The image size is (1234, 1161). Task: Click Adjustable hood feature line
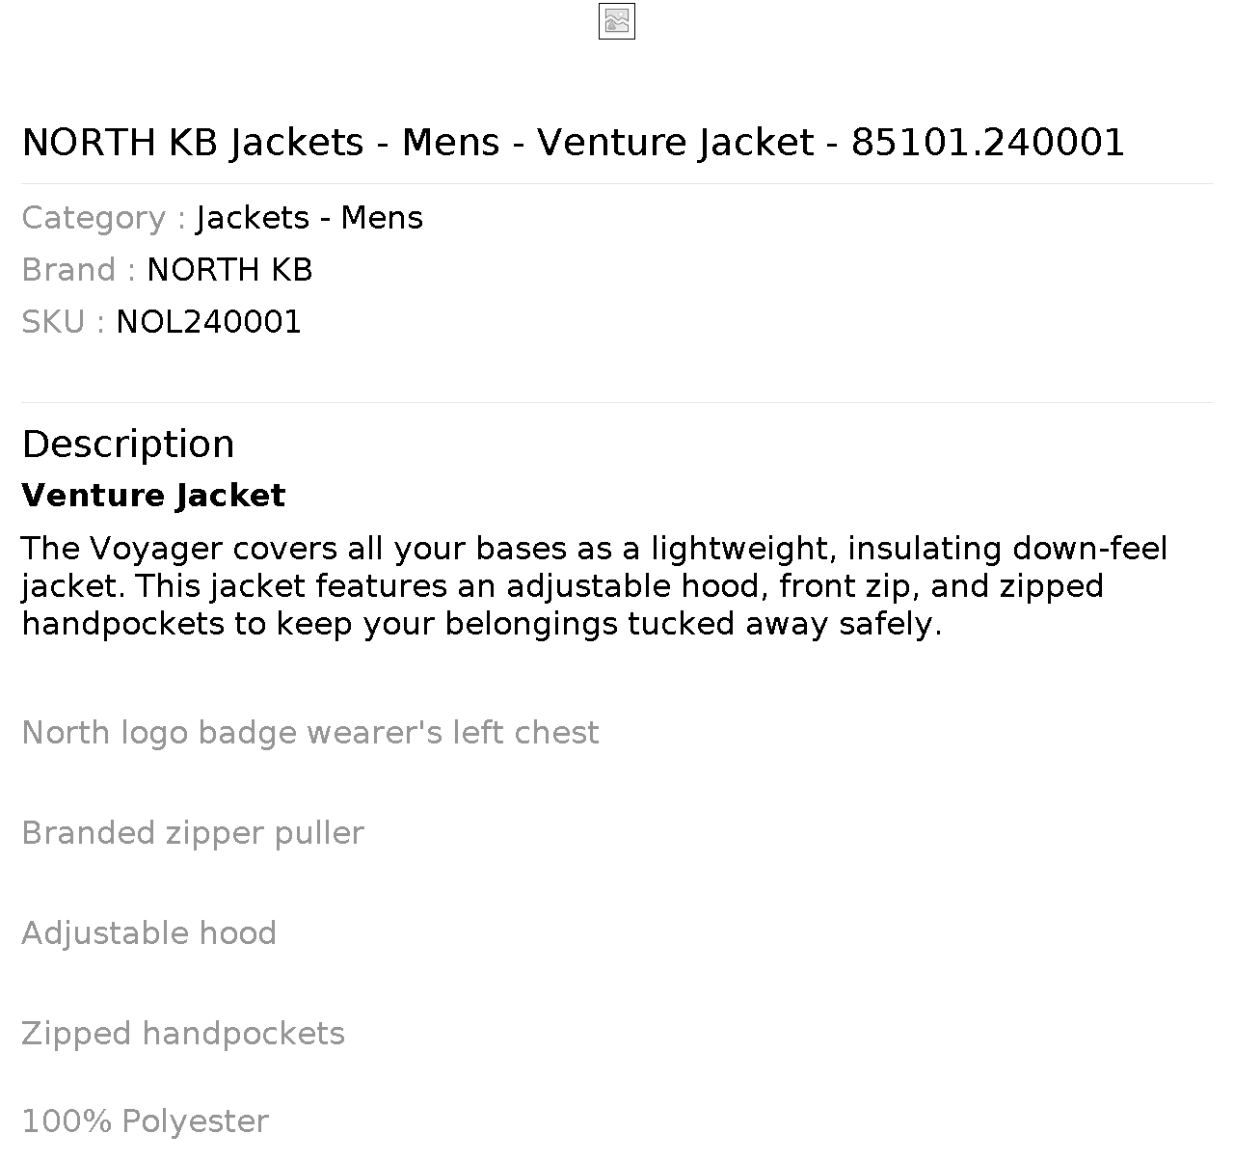click(x=149, y=933)
